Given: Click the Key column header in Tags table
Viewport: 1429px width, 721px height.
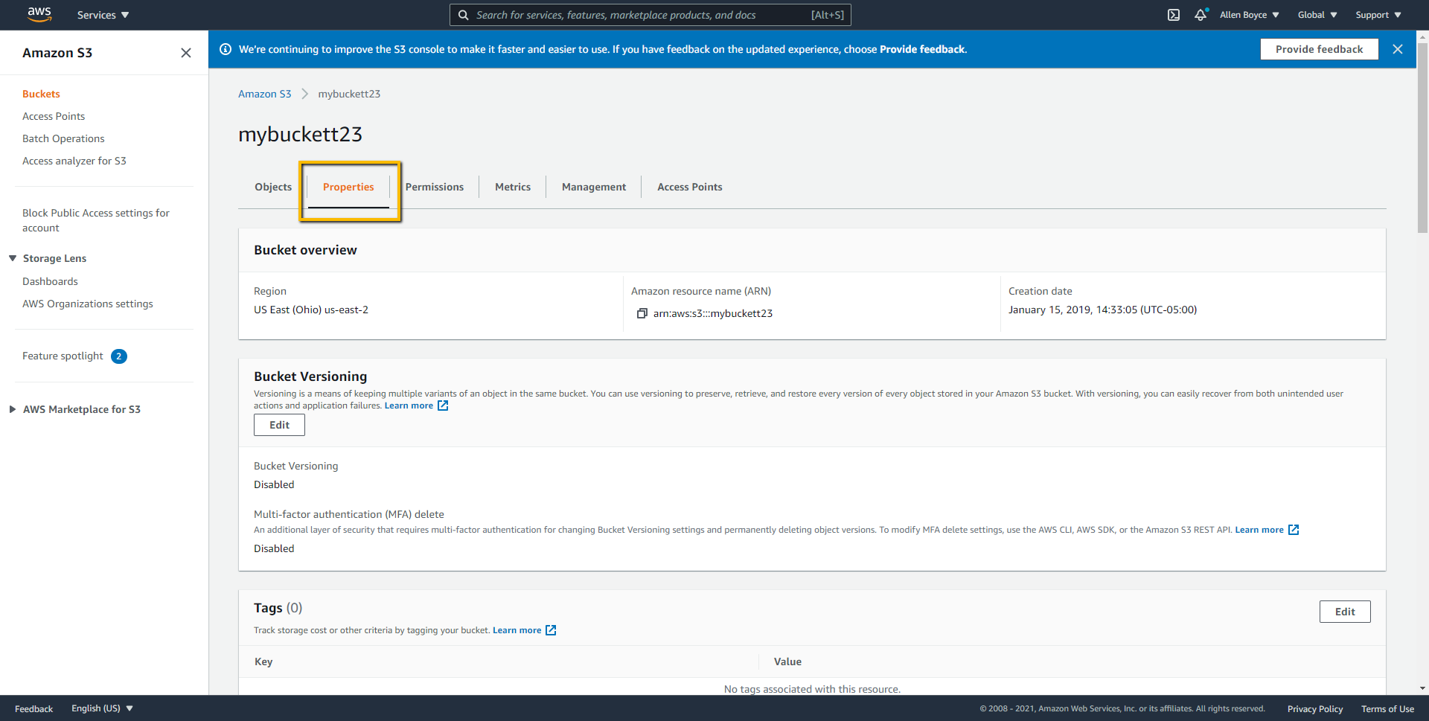Looking at the screenshot, I should [263, 661].
